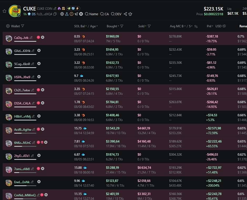Click the liquidity value $67.1K
The image size is (247, 200).
[233, 14]
